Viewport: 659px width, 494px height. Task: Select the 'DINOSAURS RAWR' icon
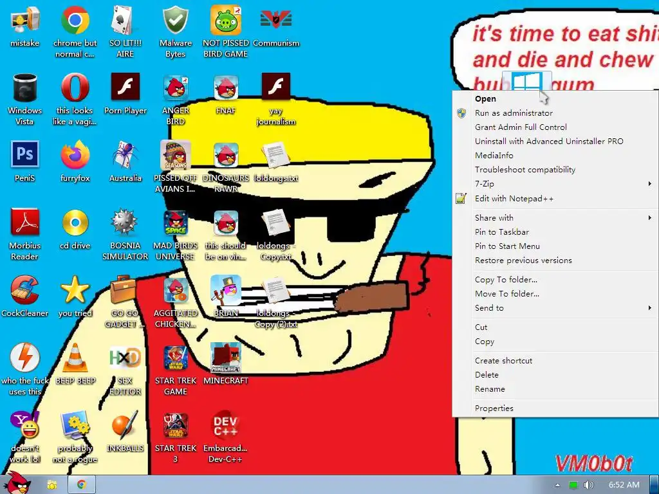pyautogui.click(x=226, y=156)
